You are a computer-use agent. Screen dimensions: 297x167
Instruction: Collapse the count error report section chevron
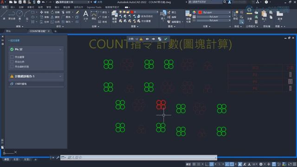tap(60, 76)
